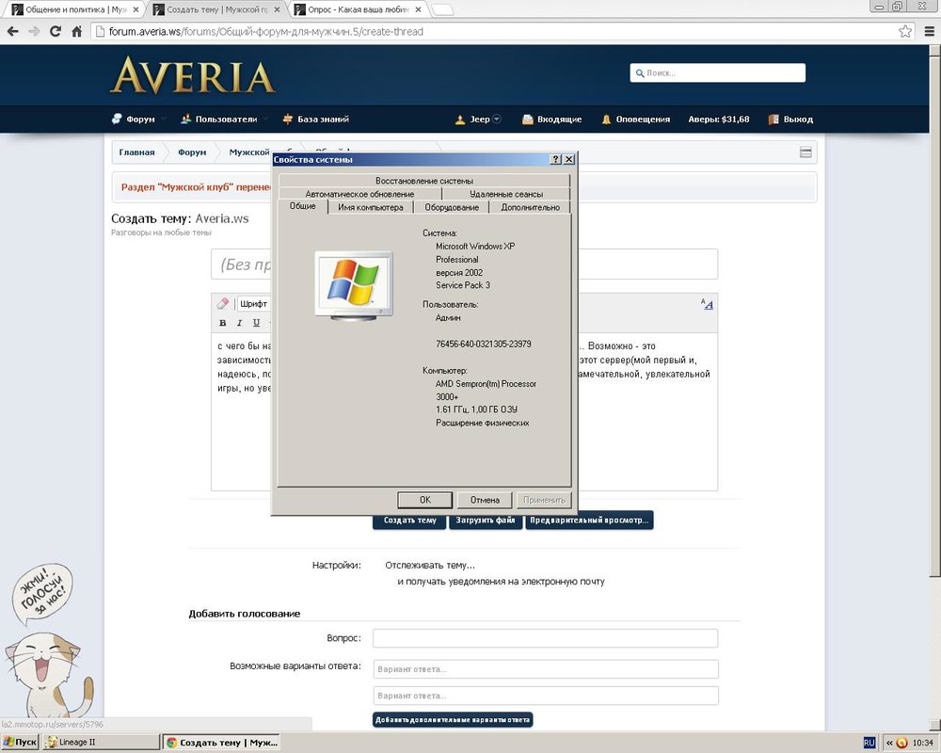Switch to the Оборудование tab
The width and height of the screenshot is (941, 753).
pyautogui.click(x=452, y=207)
